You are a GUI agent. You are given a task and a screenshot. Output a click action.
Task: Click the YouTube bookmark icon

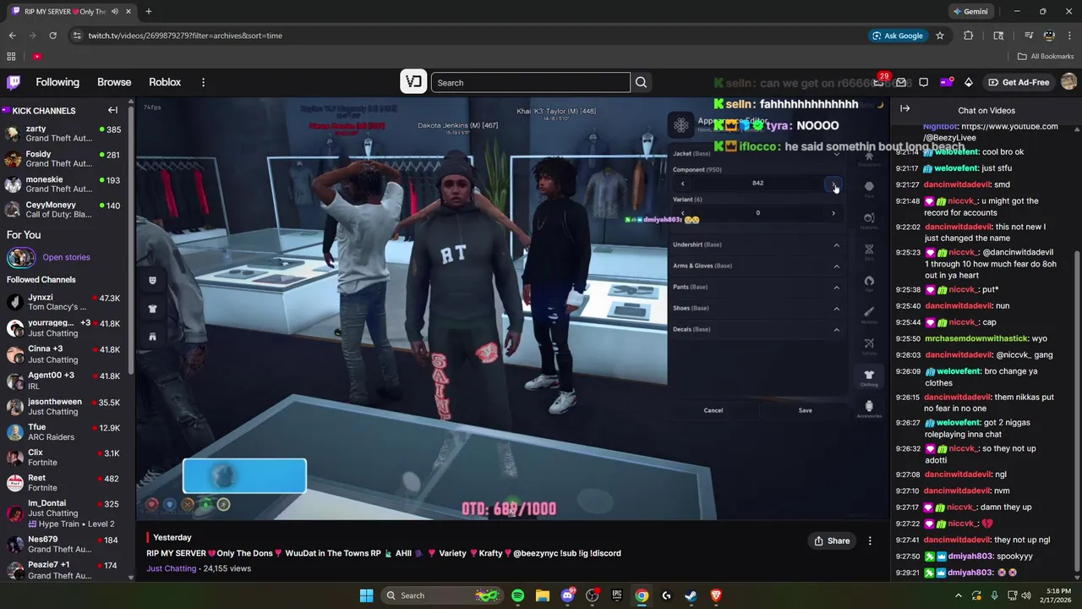[37, 57]
